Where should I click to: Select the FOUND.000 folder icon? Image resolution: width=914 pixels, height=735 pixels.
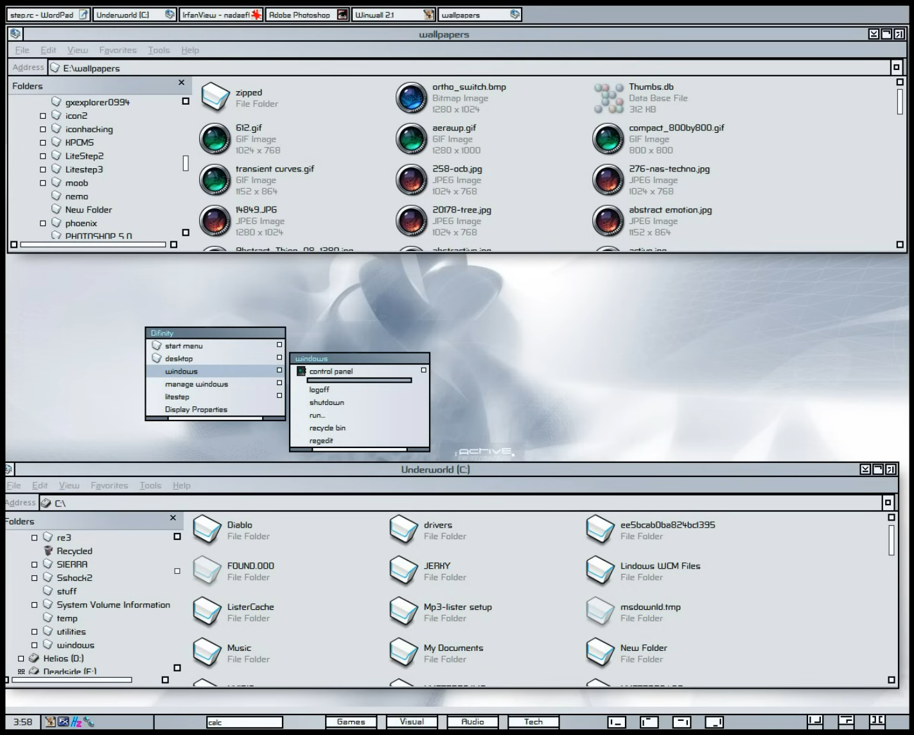207,571
